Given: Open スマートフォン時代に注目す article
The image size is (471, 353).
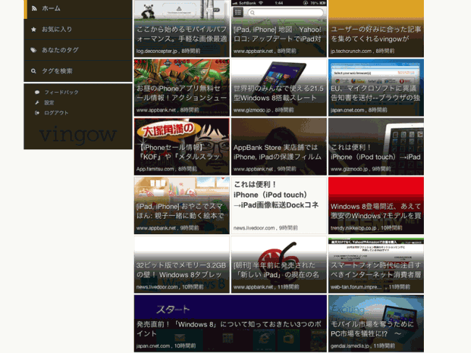Looking at the screenshot, I should point(376,265).
